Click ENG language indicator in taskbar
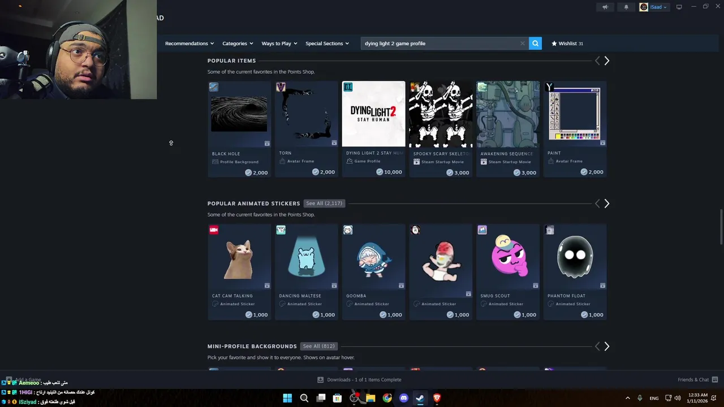Screen dimensions: 724x407 pos(654,399)
